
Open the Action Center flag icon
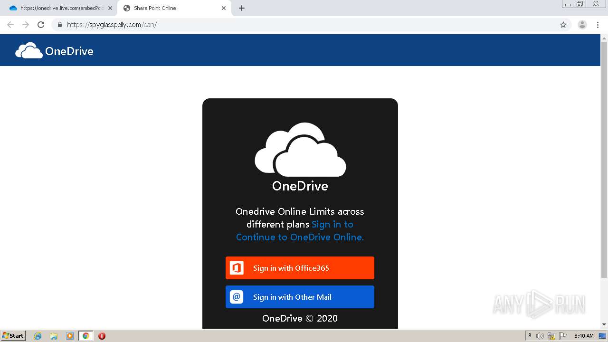pos(563,336)
